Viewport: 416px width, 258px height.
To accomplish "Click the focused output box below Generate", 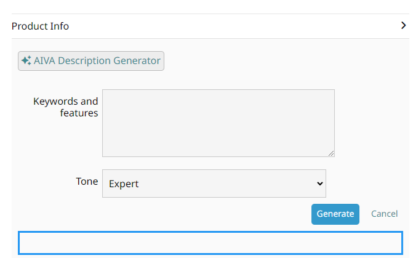I will click(210, 243).
